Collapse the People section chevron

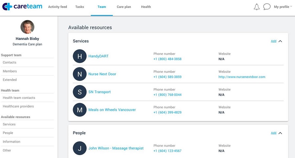pyautogui.click(x=280, y=133)
